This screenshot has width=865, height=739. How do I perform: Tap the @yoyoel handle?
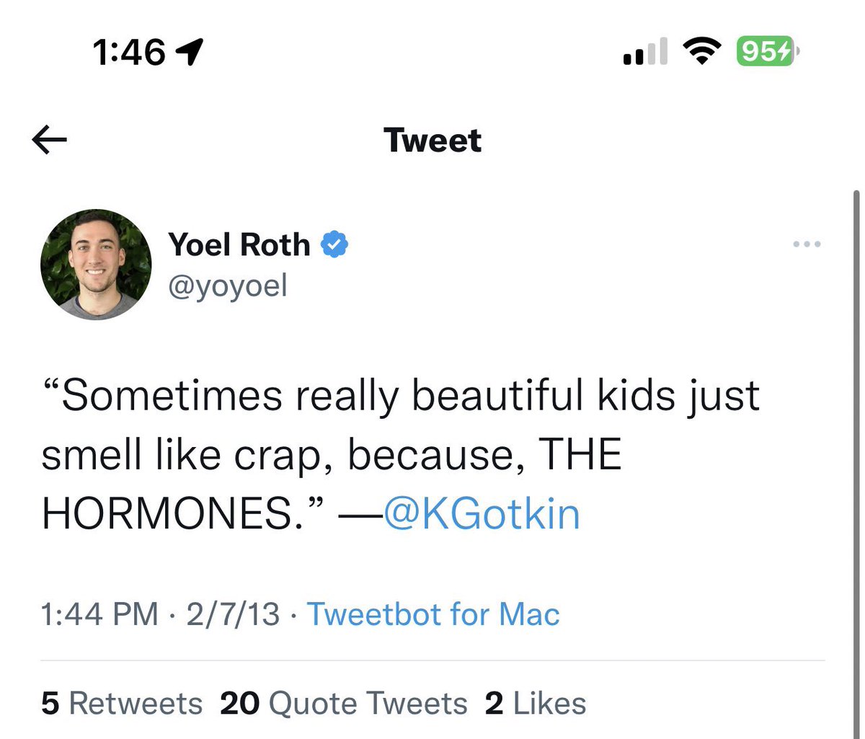(x=228, y=286)
